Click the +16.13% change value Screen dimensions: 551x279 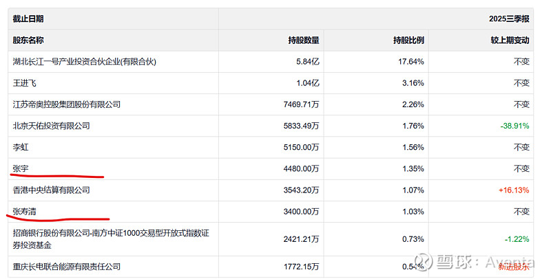pyautogui.click(x=514, y=190)
